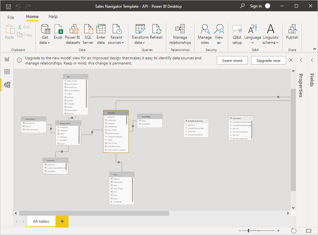Click Sign in text link

[x=256, y=6]
